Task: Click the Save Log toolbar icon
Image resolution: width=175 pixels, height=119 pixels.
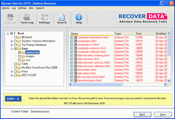Action: coord(27,17)
